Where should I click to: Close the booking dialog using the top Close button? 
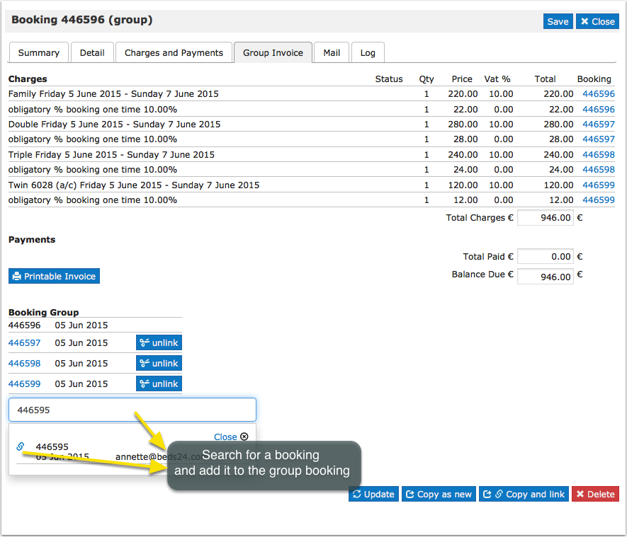tap(597, 21)
